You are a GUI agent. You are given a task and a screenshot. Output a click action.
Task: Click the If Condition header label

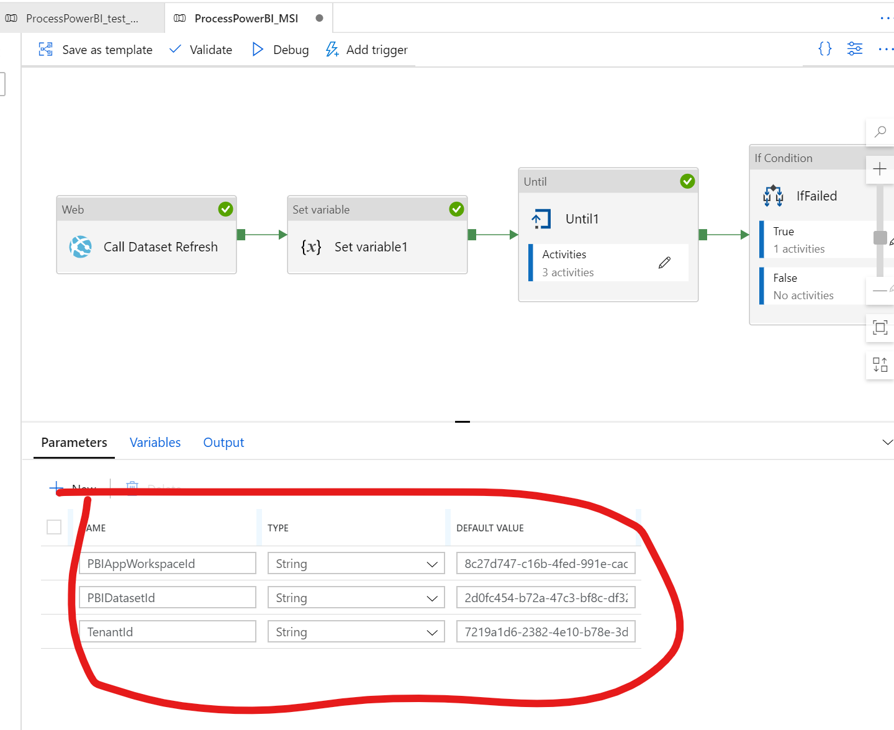[783, 158]
